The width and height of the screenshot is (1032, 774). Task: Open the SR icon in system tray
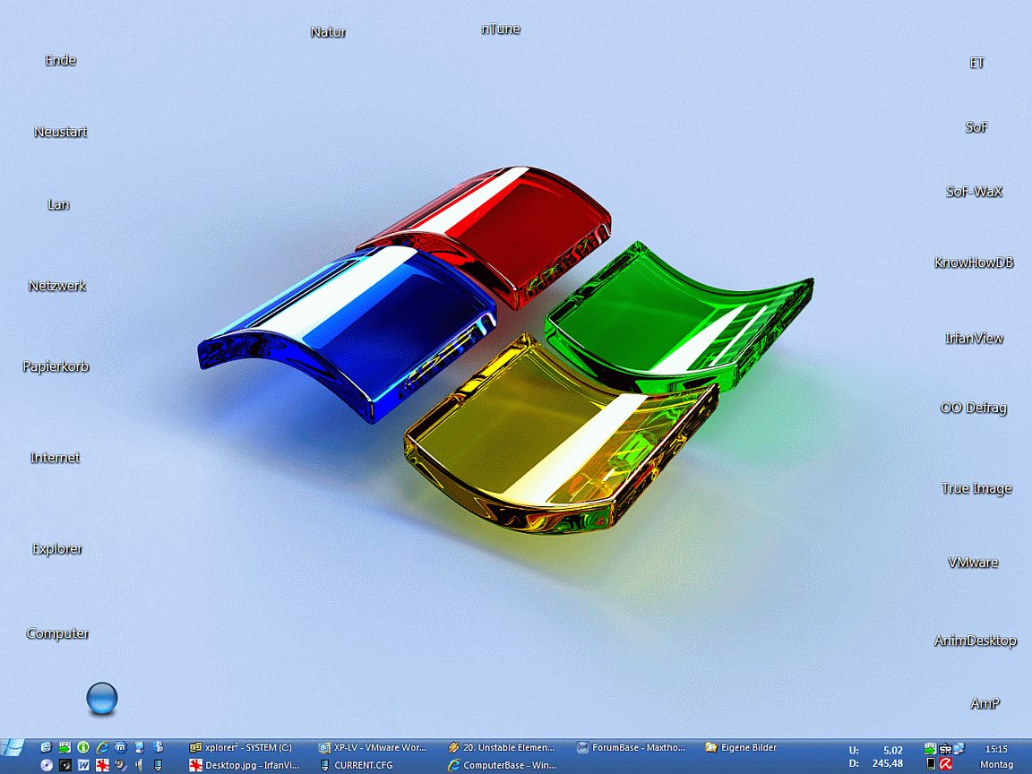[x=945, y=750]
